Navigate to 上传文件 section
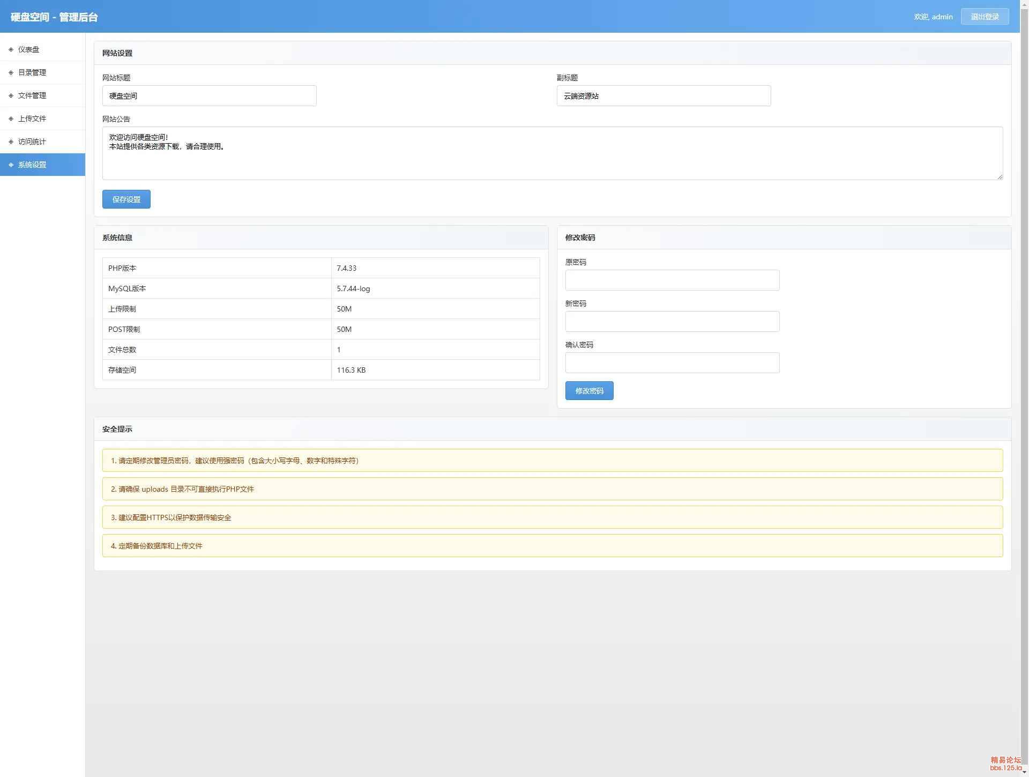 32,119
